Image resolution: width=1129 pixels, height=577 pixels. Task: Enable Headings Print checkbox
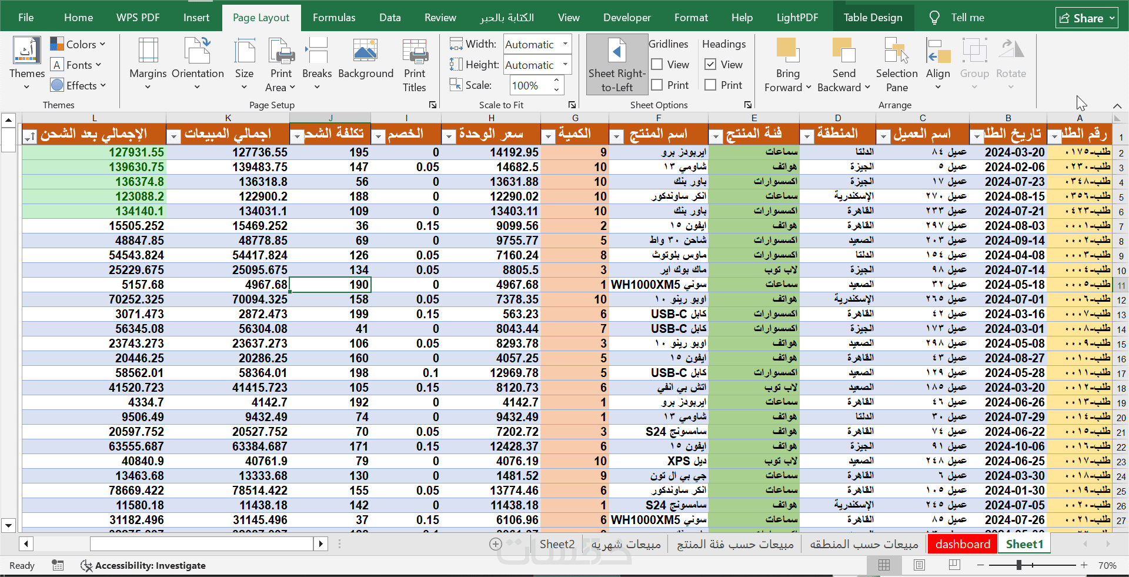(710, 85)
